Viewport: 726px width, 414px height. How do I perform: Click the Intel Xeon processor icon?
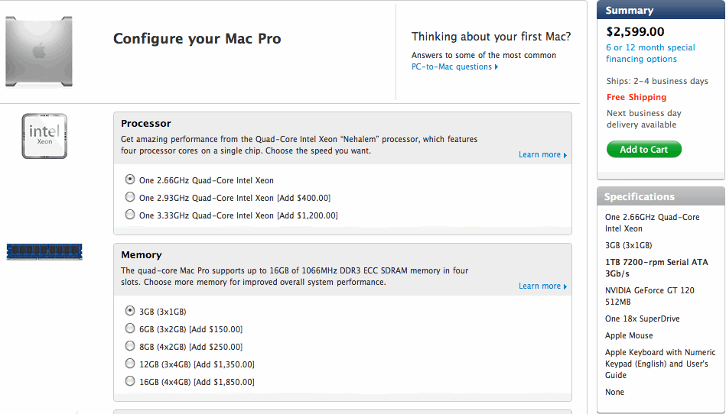(44, 136)
